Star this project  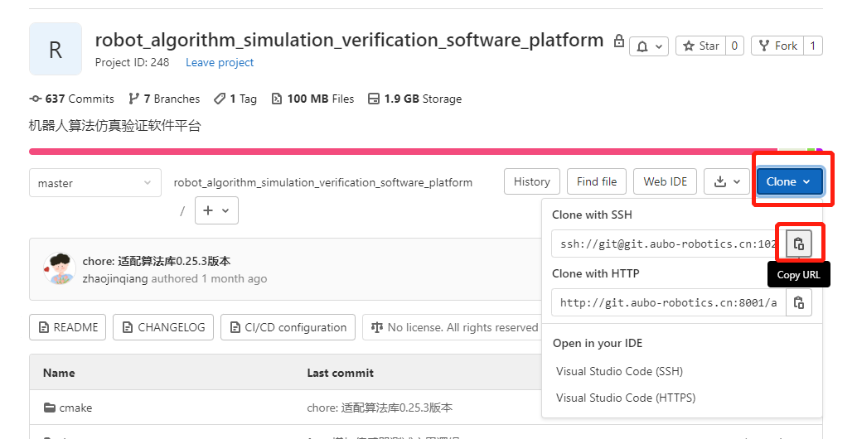pyautogui.click(x=701, y=46)
